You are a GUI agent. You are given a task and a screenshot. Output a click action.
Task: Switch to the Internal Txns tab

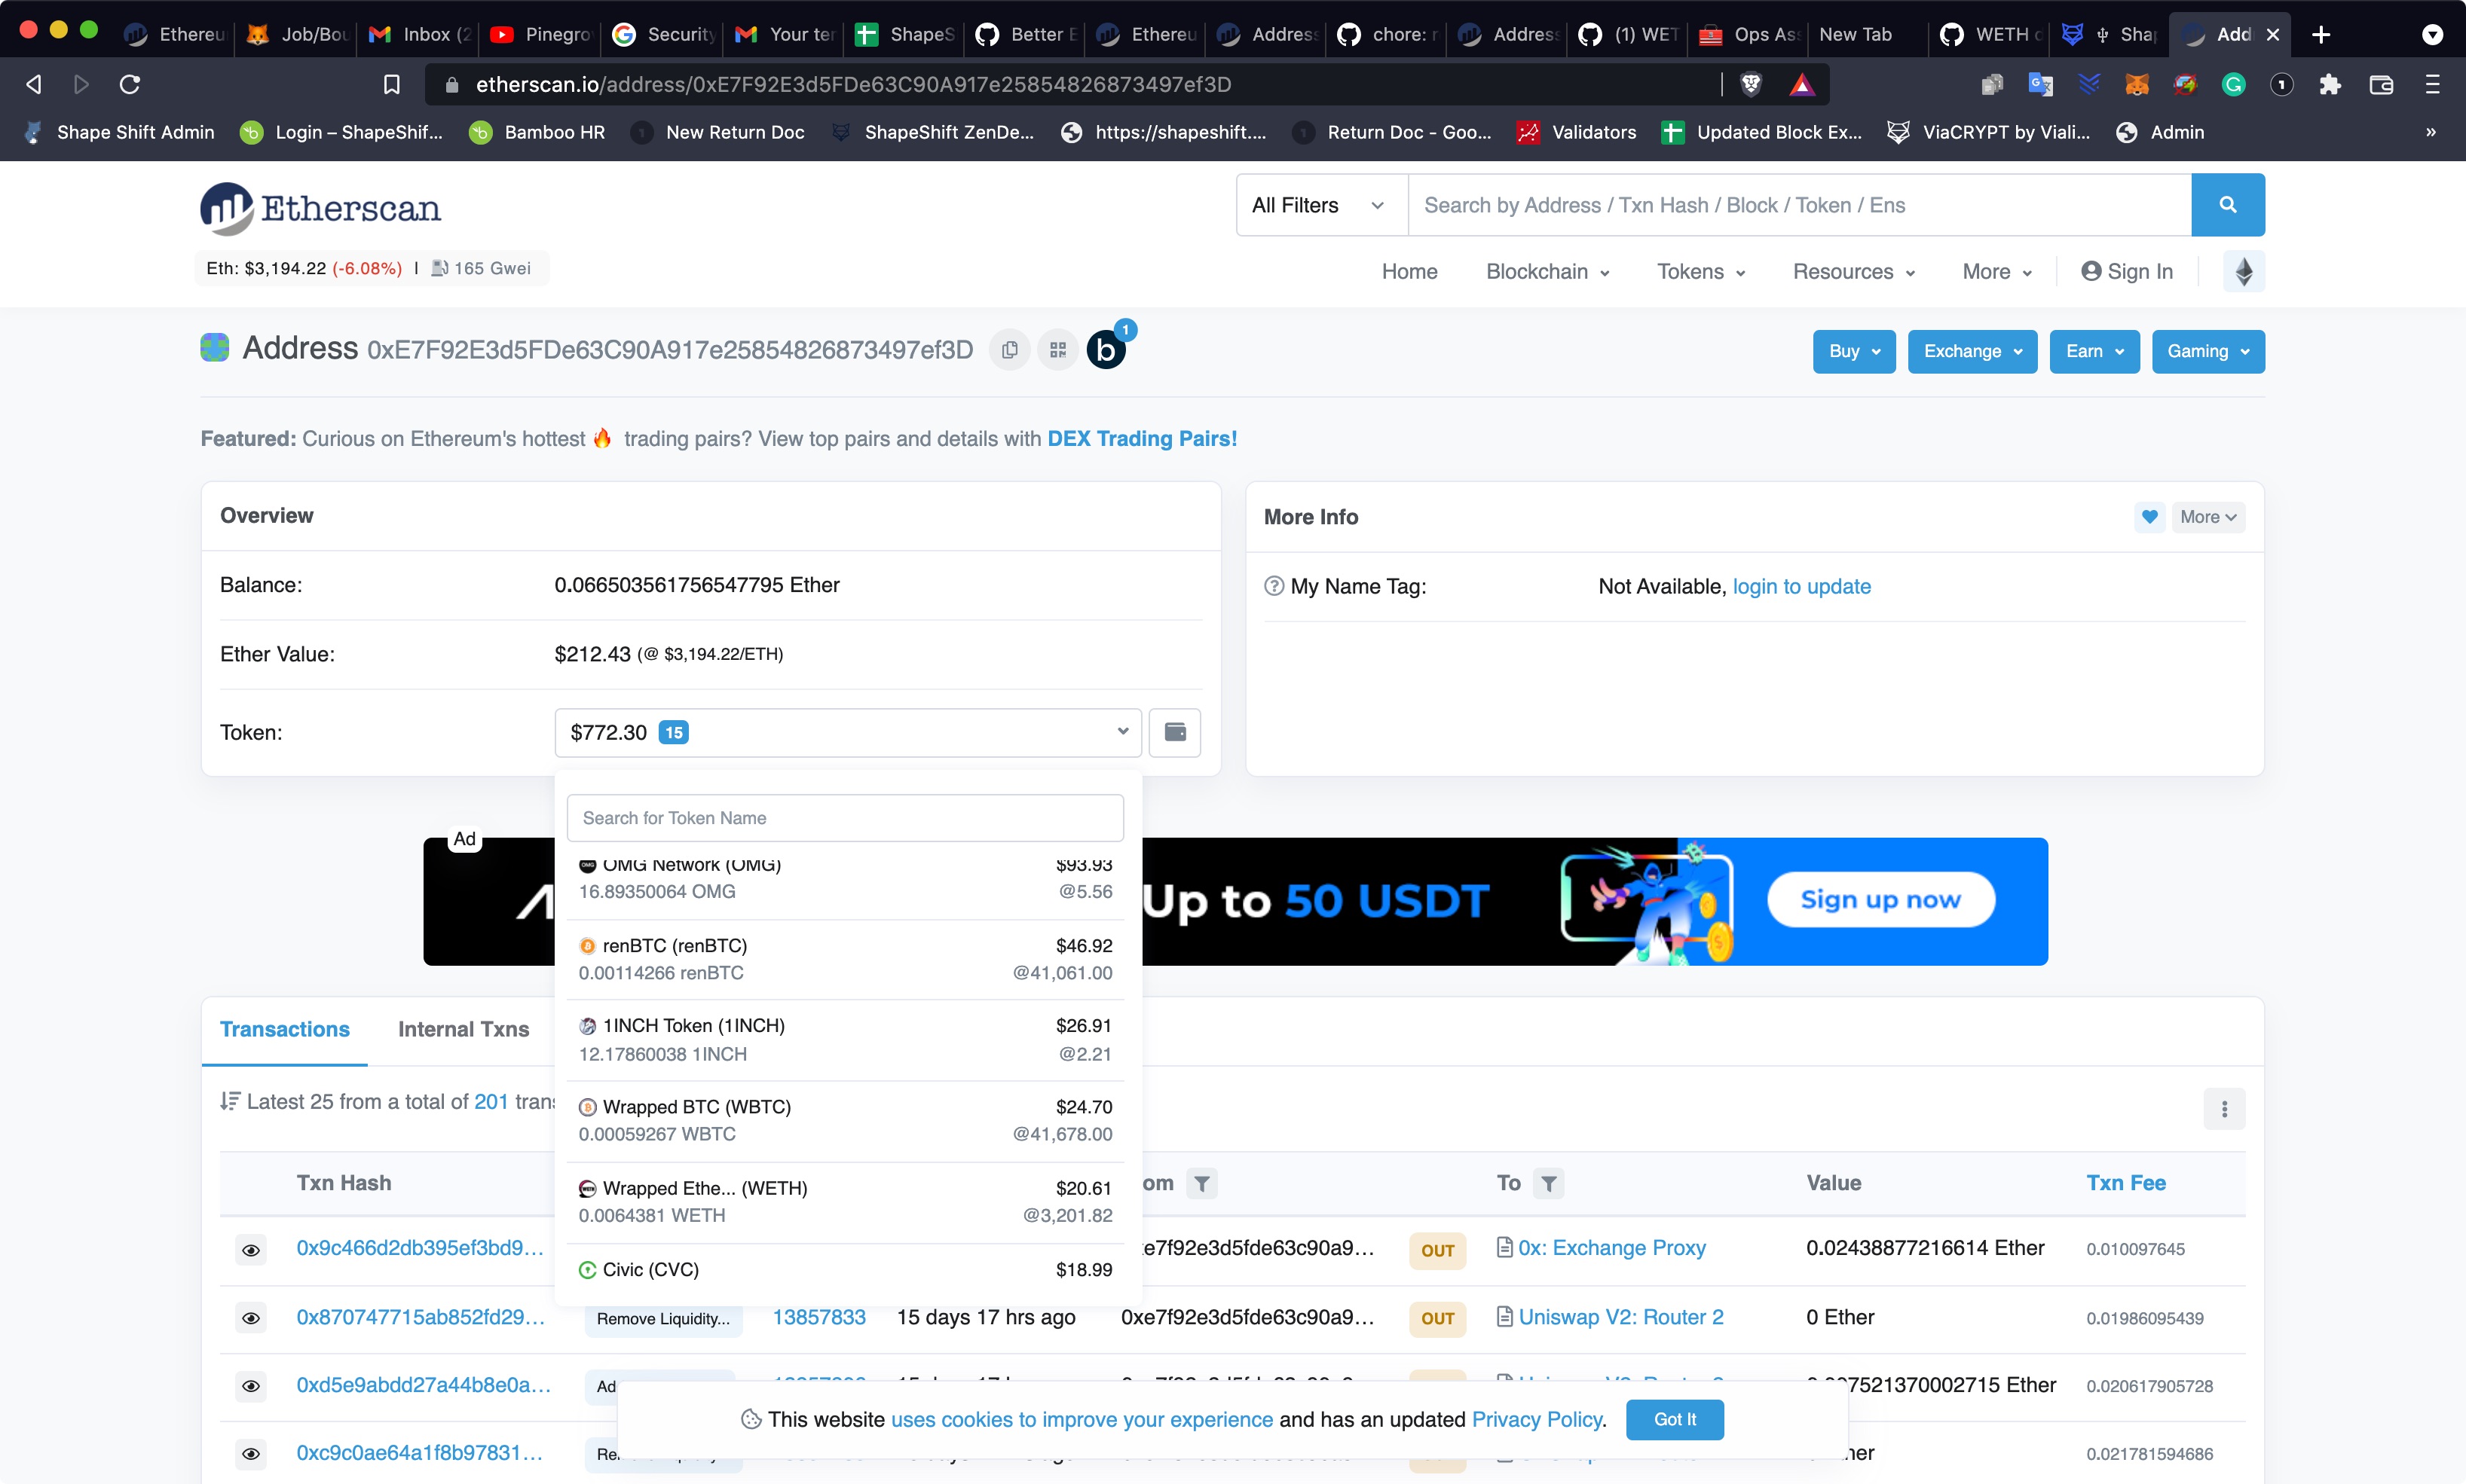tap(464, 1029)
